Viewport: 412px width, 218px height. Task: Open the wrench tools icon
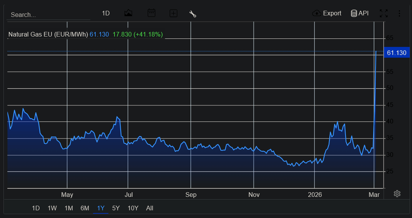(193, 14)
